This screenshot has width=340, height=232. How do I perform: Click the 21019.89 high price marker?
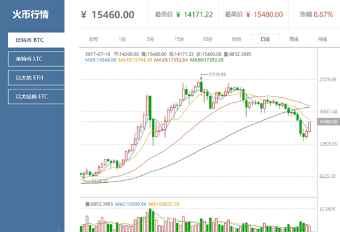coord(217,74)
